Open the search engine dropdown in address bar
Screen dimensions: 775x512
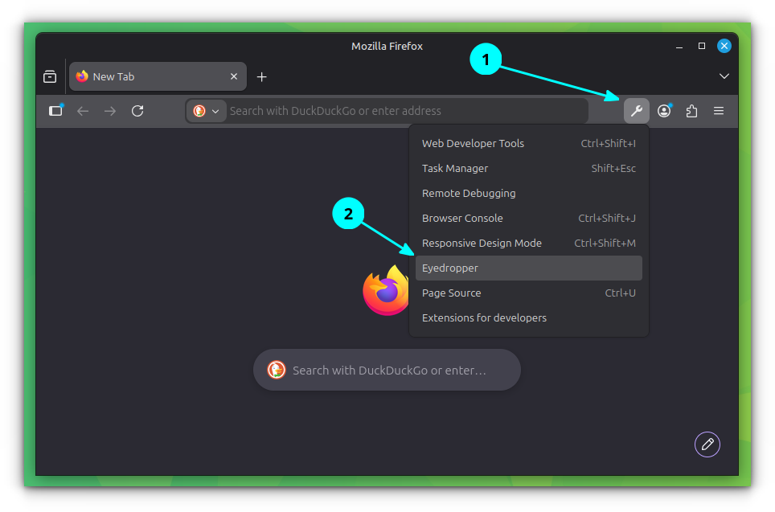(206, 111)
